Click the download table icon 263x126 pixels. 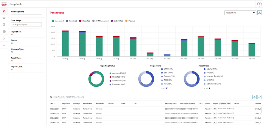pos(254,97)
